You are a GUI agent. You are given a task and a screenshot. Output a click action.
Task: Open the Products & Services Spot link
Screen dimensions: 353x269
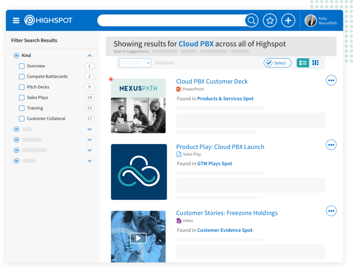click(225, 99)
